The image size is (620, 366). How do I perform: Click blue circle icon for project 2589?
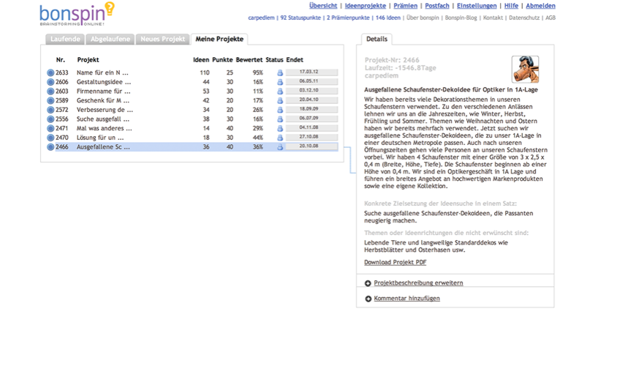(x=50, y=101)
